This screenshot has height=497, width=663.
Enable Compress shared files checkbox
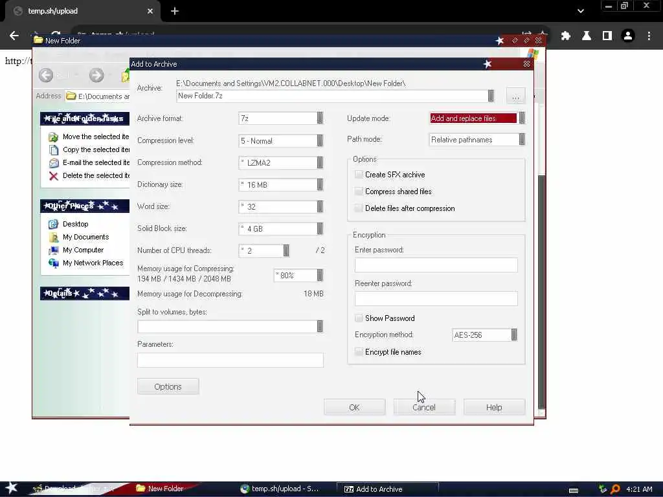coord(359,192)
